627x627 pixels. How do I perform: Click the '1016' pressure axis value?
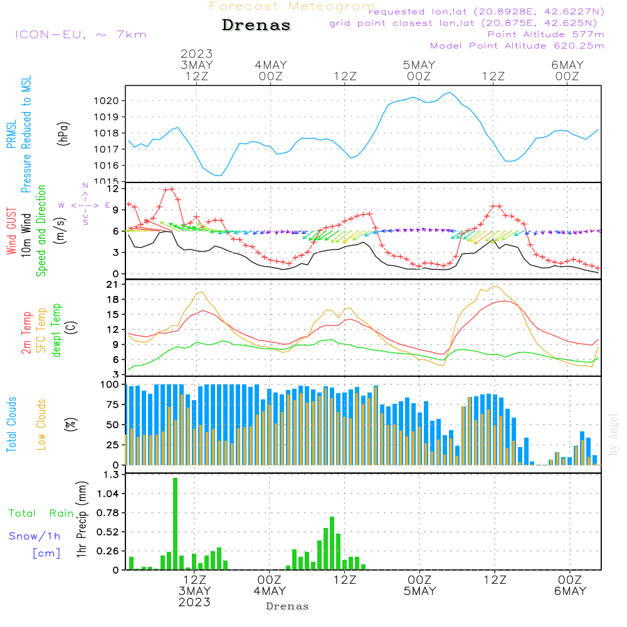[107, 166]
